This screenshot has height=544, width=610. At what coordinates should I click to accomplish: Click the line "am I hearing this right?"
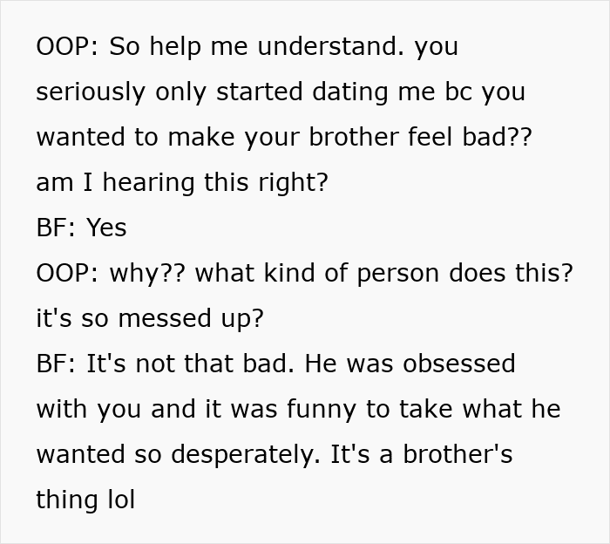182,182
